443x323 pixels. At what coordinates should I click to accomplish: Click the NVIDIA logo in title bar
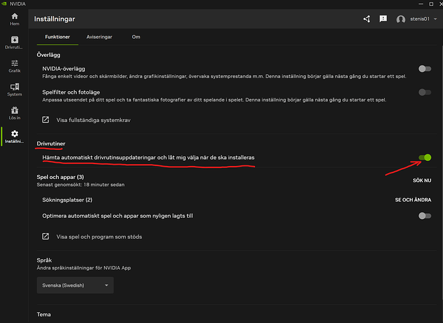click(x=4, y=4)
